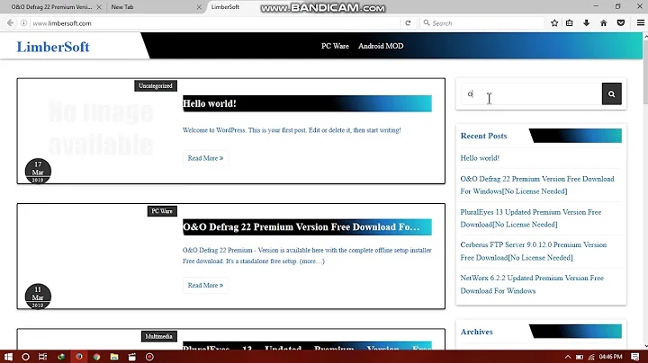Screen dimensions: 648x363
Task: Open the Pocket icon in toolbar
Action: [621, 23]
